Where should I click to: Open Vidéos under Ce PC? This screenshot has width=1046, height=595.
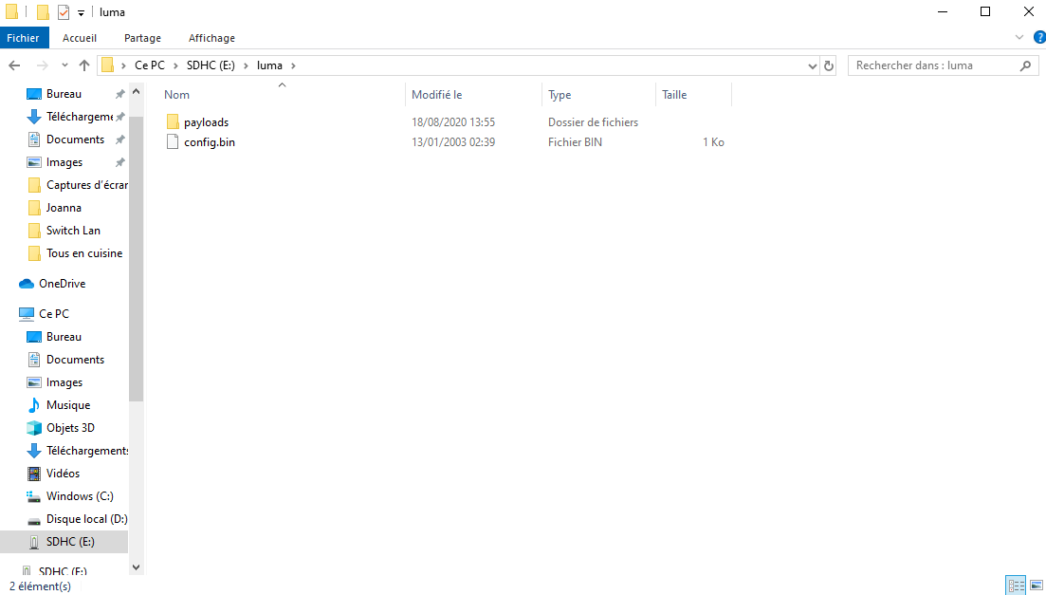point(64,474)
